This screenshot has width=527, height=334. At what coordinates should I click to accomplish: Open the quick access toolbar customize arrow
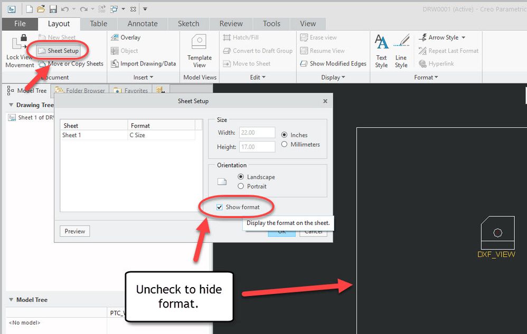[145, 9]
